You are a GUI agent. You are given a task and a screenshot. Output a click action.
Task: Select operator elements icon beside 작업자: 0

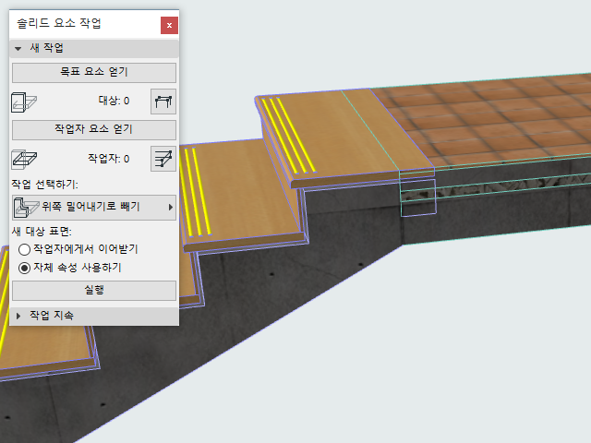click(x=163, y=159)
